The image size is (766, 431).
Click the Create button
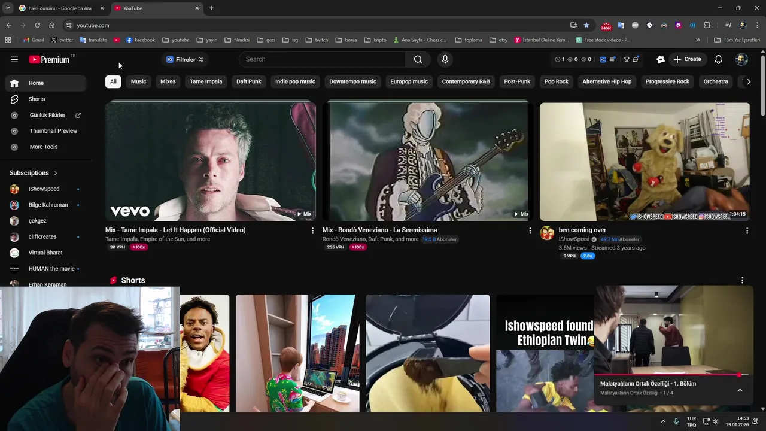pos(687,59)
